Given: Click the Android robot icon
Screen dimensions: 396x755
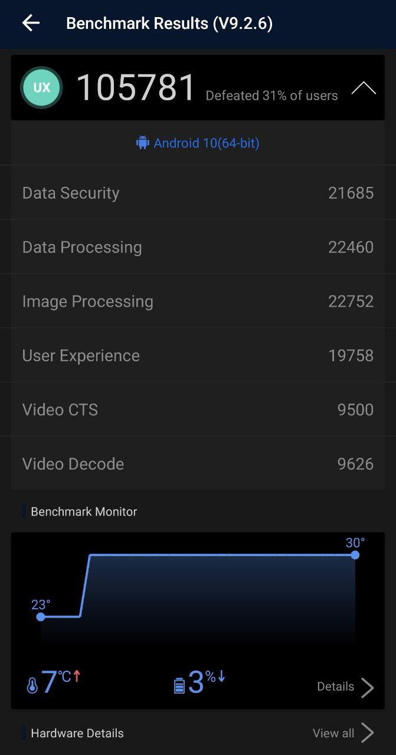Looking at the screenshot, I should pos(143,143).
